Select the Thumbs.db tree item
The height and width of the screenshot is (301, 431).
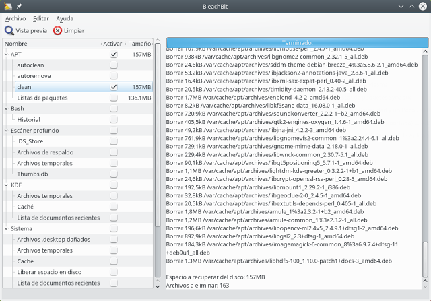pos(32,174)
